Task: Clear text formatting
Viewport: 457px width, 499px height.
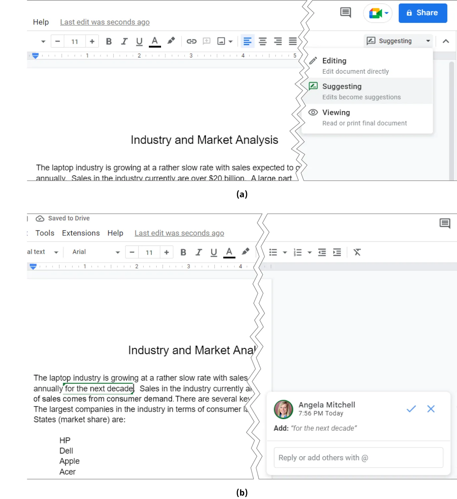Action: [x=357, y=252]
